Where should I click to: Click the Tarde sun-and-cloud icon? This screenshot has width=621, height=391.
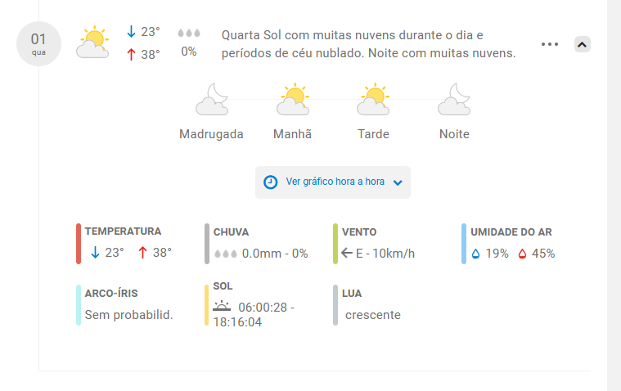373,100
